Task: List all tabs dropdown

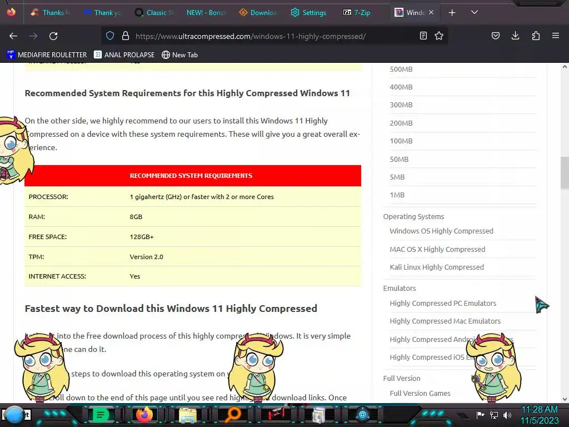Action: (475, 12)
